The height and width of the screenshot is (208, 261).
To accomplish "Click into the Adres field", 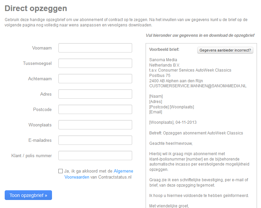I will [x=95, y=94].
